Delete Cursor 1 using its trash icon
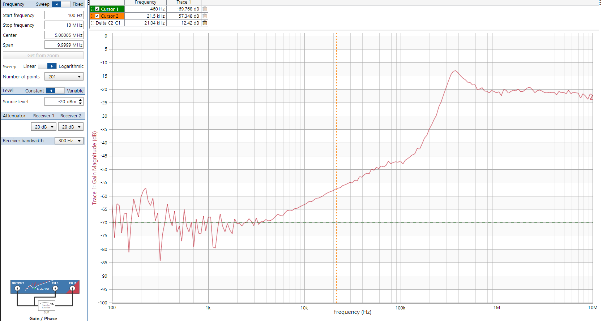This screenshot has width=602, height=321. coord(205,9)
